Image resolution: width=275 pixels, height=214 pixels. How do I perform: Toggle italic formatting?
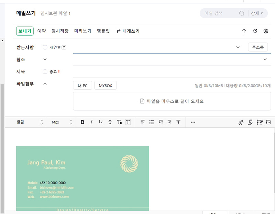pos(91,122)
